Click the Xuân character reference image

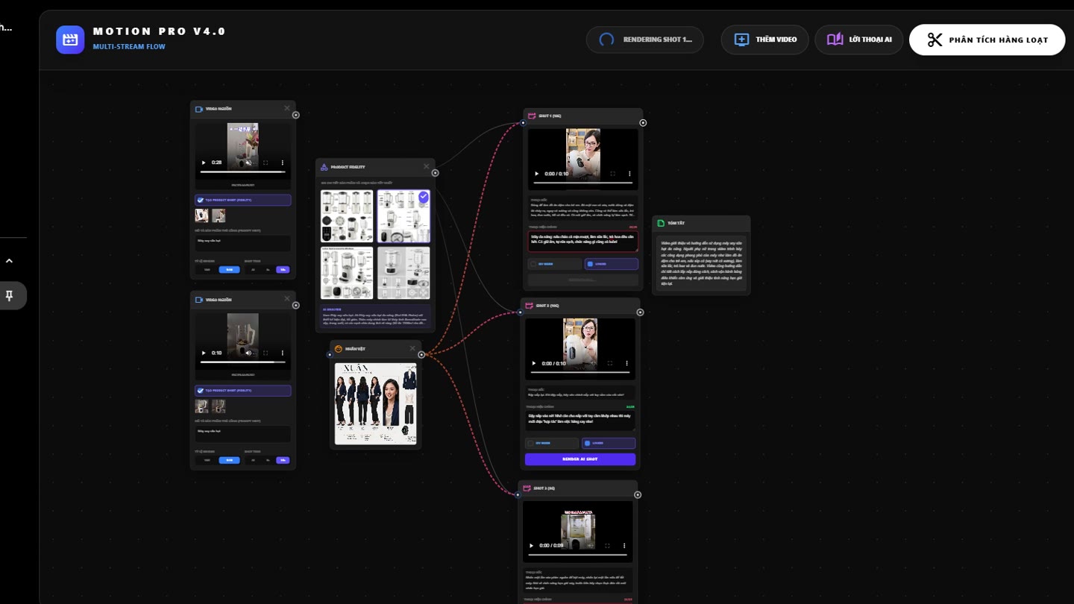click(376, 403)
